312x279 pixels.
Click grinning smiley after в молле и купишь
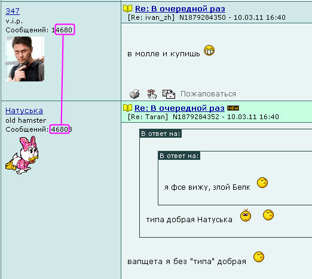(x=209, y=50)
